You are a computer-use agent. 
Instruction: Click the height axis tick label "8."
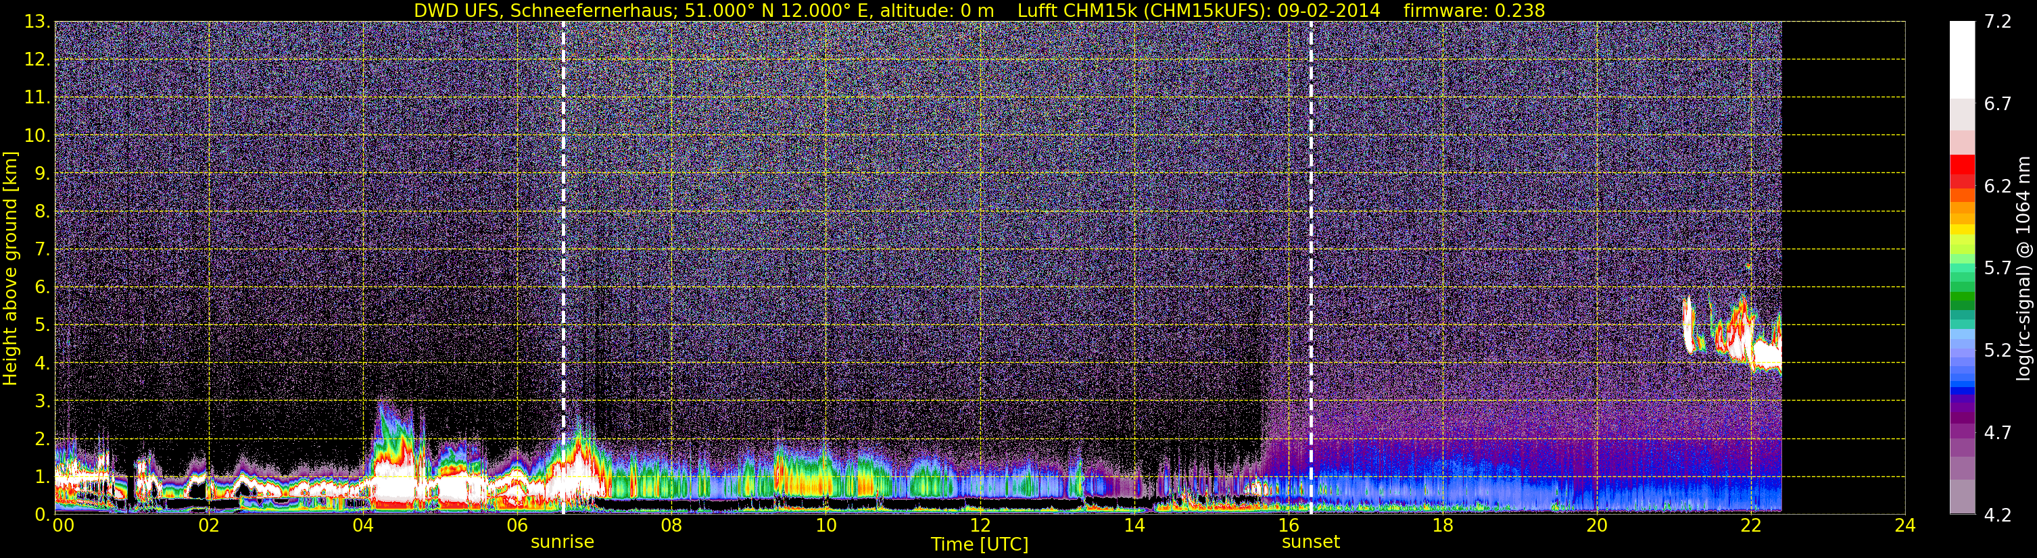pyautogui.click(x=42, y=212)
